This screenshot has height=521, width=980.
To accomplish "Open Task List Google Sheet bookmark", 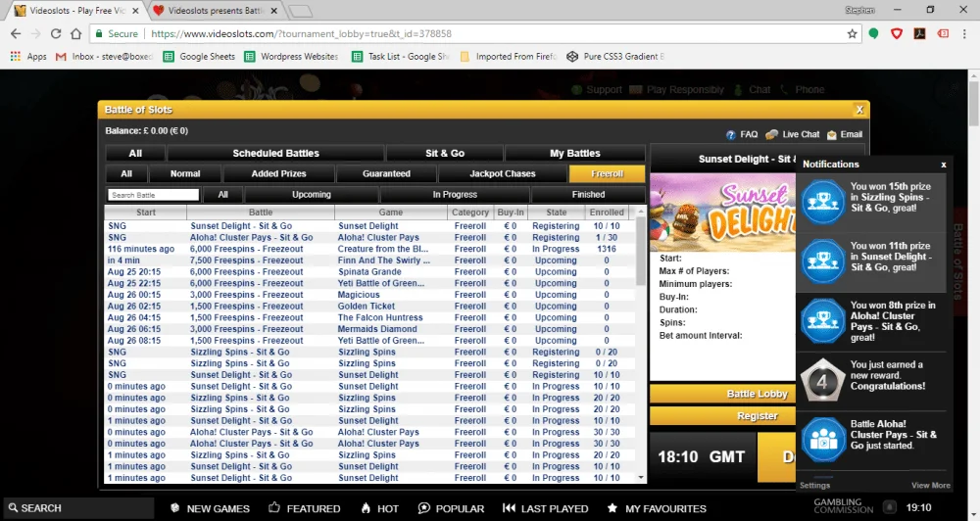I will coord(400,56).
